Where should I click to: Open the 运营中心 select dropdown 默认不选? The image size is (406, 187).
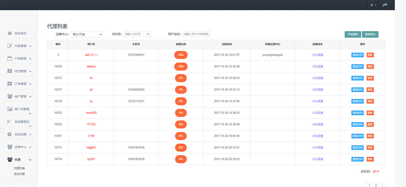tap(87, 34)
